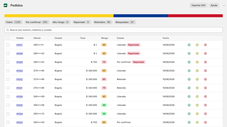Click the Exportar CSV button
This screenshot has width=227, height=127.
(x=198, y=5)
